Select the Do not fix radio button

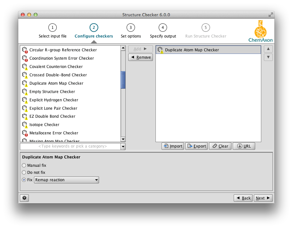pos(24,172)
